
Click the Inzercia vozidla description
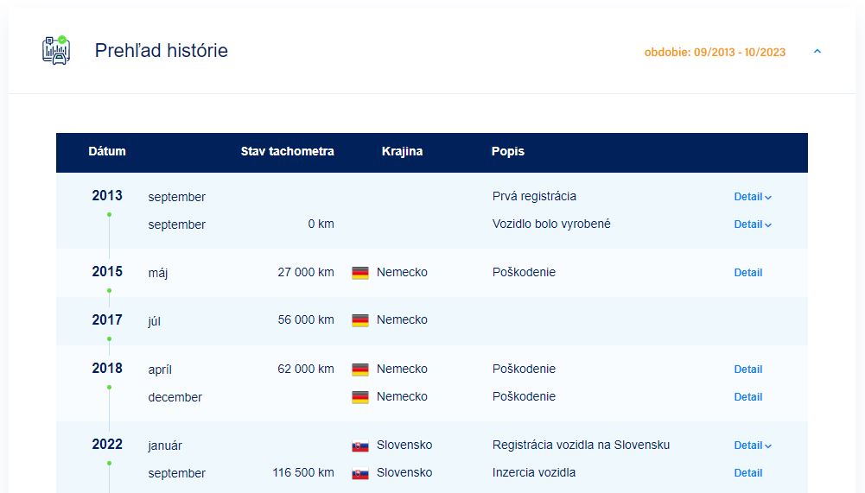pyautogui.click(x=533, y=472)
